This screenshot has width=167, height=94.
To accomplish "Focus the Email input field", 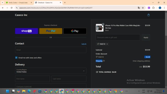I will [x=51, y=50].
